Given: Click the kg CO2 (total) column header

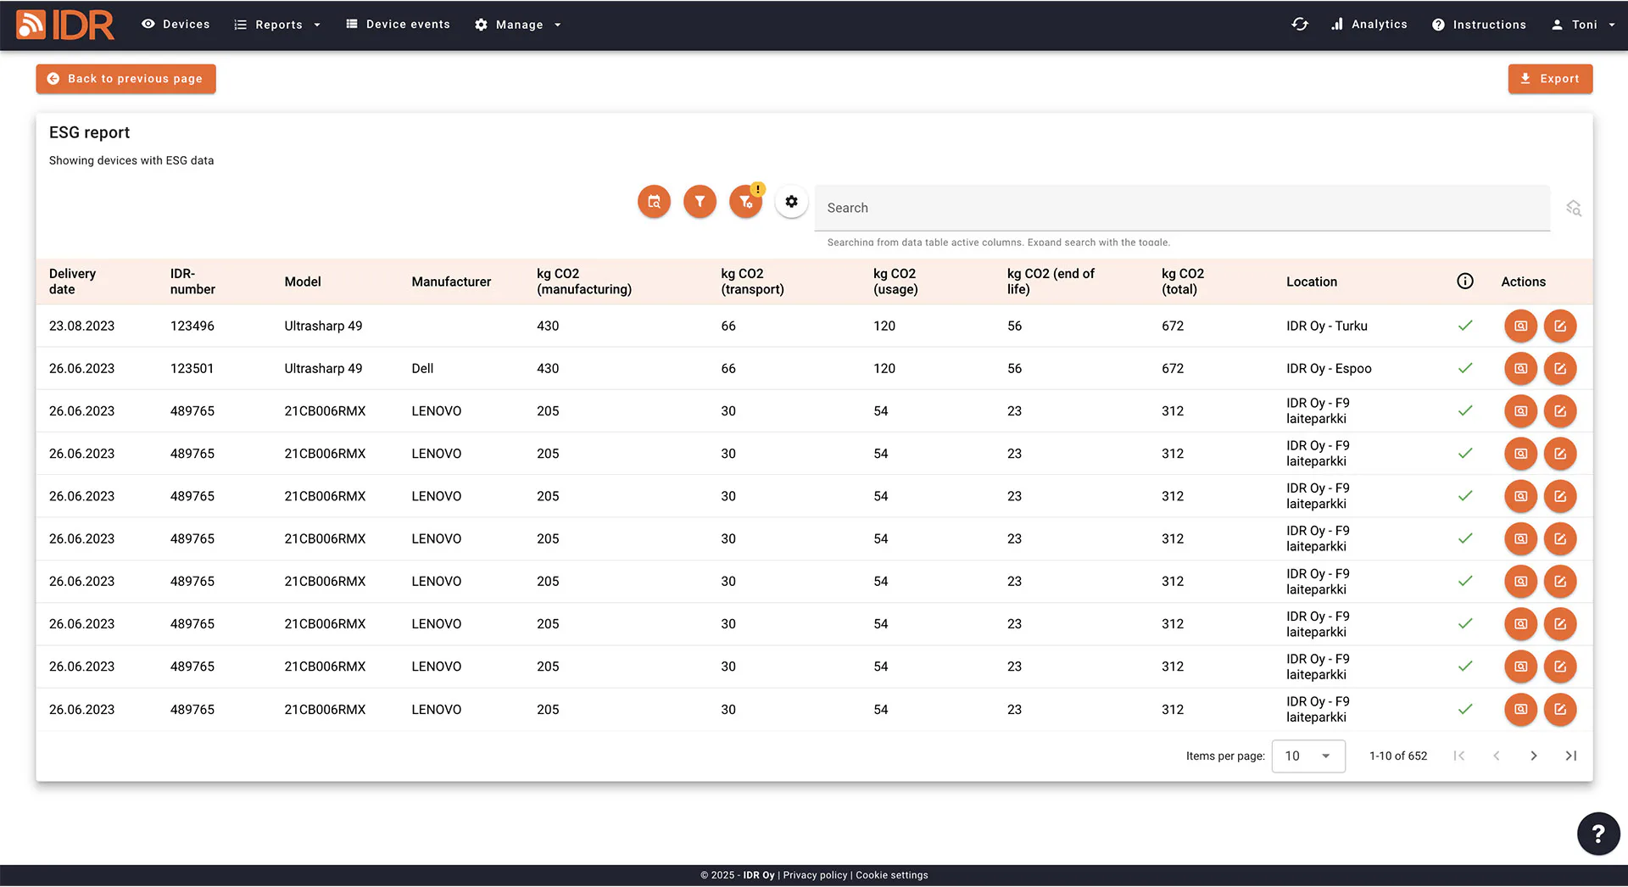Looking at the screenshot, I should (1183, 282).
